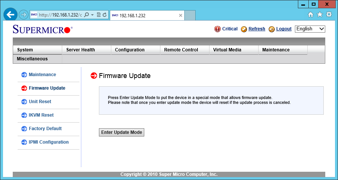Image resolution: width=338 pixels, height=180 pixels.
Task: Click the orange Logout icon
Action: 272,29
